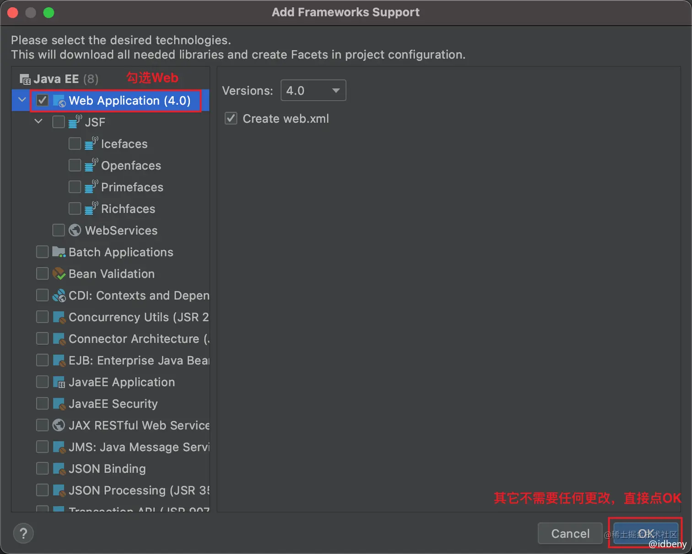692x554 pixels.
Task: Click the JavaEE Security icon
Action: (59, 404)
